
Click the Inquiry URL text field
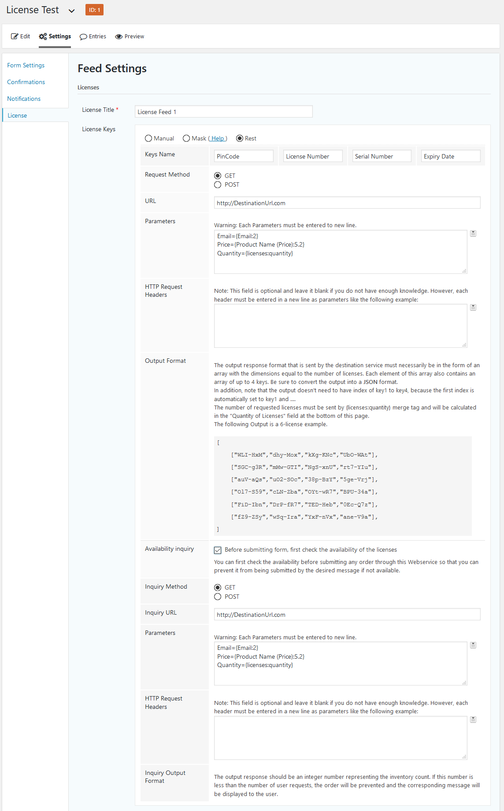pos(347,615)
